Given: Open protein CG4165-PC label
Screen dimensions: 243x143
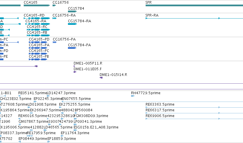Looking at the screenshot, I should (x=39, y=51).
